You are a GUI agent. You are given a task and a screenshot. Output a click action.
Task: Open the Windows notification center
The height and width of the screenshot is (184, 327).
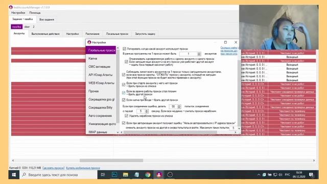coord(311,175)
